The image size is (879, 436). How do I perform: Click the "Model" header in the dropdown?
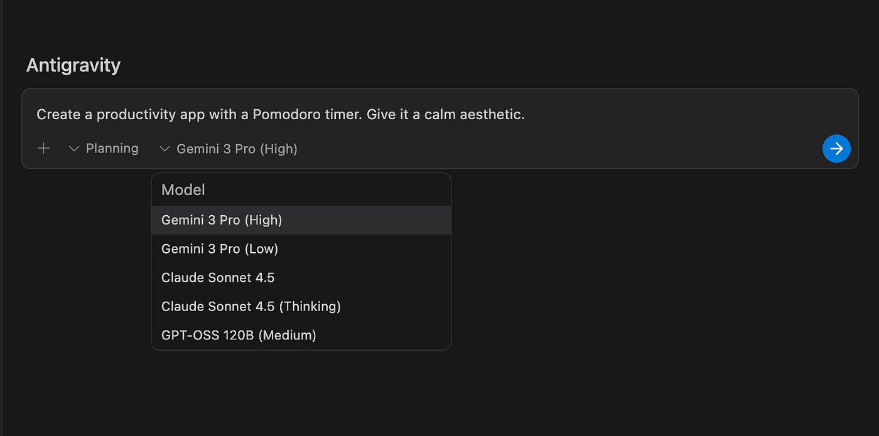183,189
